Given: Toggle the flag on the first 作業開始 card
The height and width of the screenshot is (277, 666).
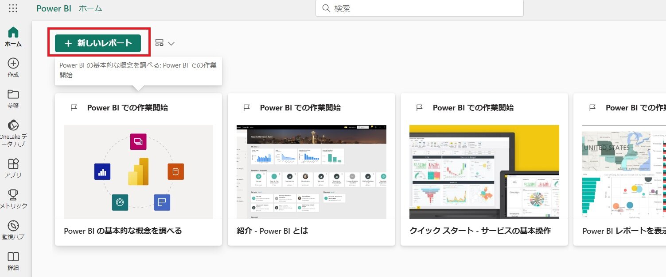Looking at the screenshot, I should 74,107.
